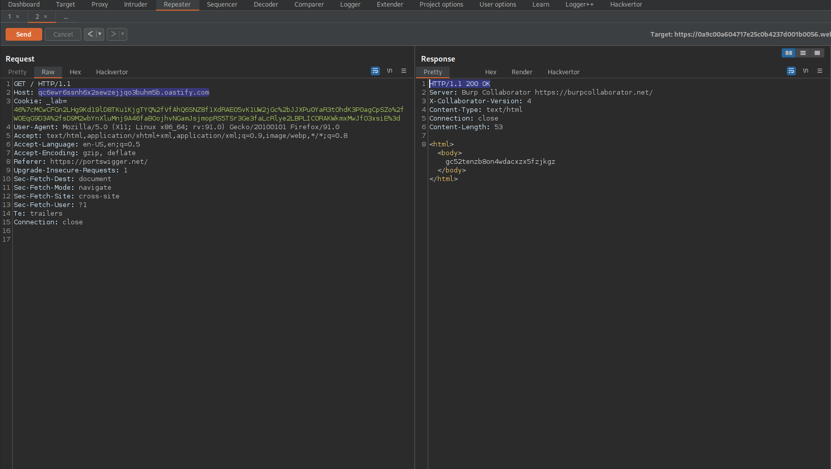Click 'Content-Length: 53' response header
This screenshot has width=831, height=469.
pos(466,127)
